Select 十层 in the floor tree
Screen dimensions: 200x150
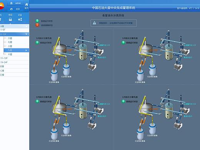pyautogui.click(x=10, y=54)
